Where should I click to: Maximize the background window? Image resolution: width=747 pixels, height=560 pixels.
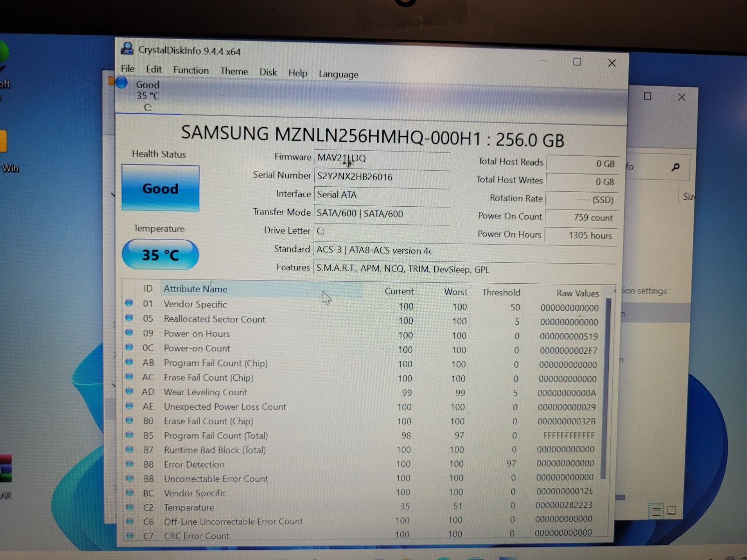coord(647,96)
